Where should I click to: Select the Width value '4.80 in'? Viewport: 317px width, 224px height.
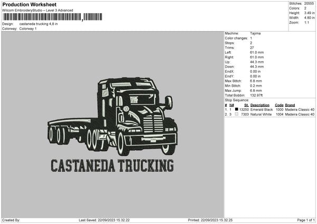(309, 18)
